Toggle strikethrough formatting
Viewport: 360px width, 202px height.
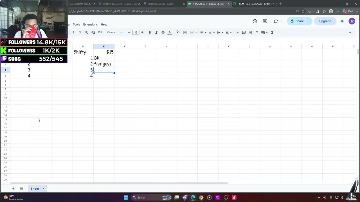coord(163,33)
